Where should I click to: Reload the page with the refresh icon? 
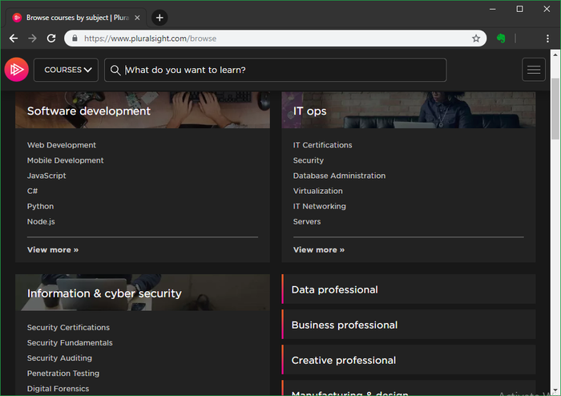(x=51, y=38)
